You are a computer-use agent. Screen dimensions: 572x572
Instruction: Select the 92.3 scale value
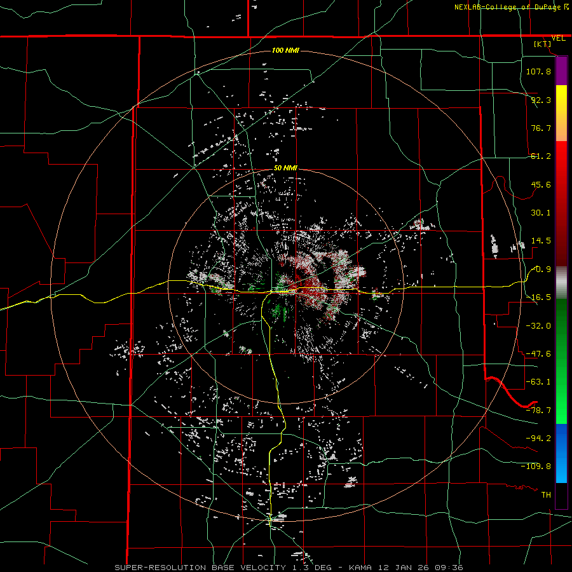541,100
